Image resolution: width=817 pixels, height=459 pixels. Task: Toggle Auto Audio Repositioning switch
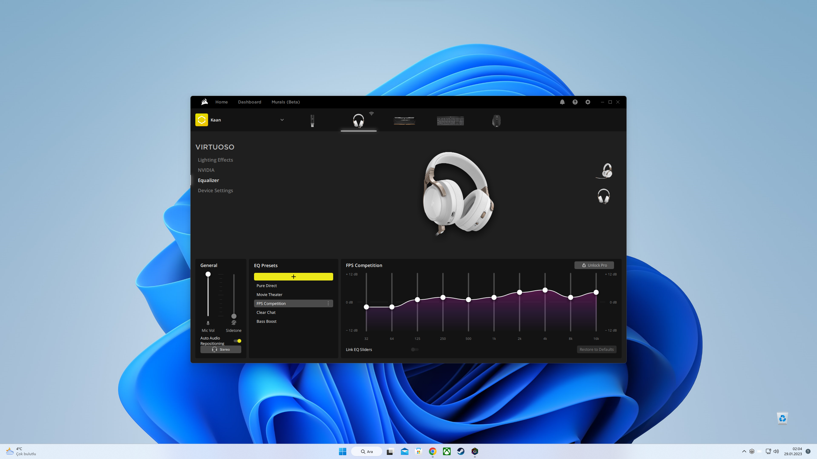237,341
